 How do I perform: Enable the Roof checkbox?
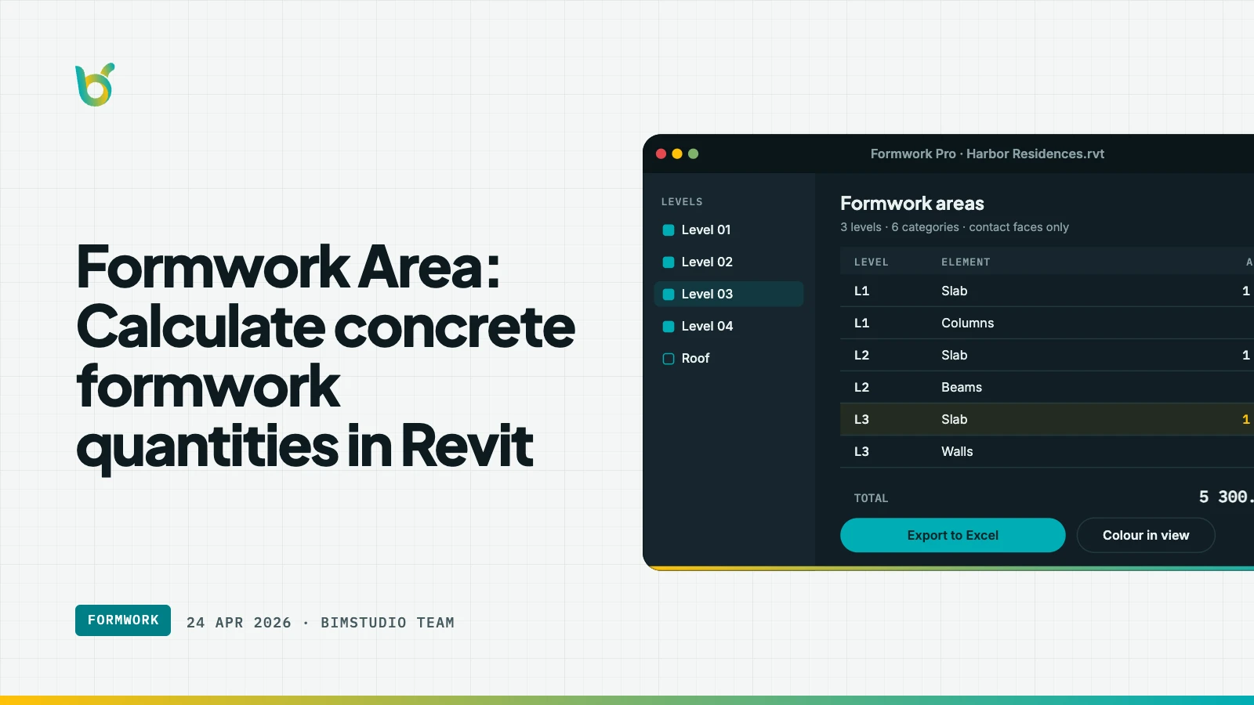pyautogui.click(x=669, y=359)
